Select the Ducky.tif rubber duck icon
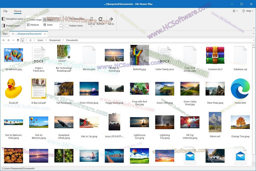The width and height of the screenshot is (256, 171). tap(14, 88)
